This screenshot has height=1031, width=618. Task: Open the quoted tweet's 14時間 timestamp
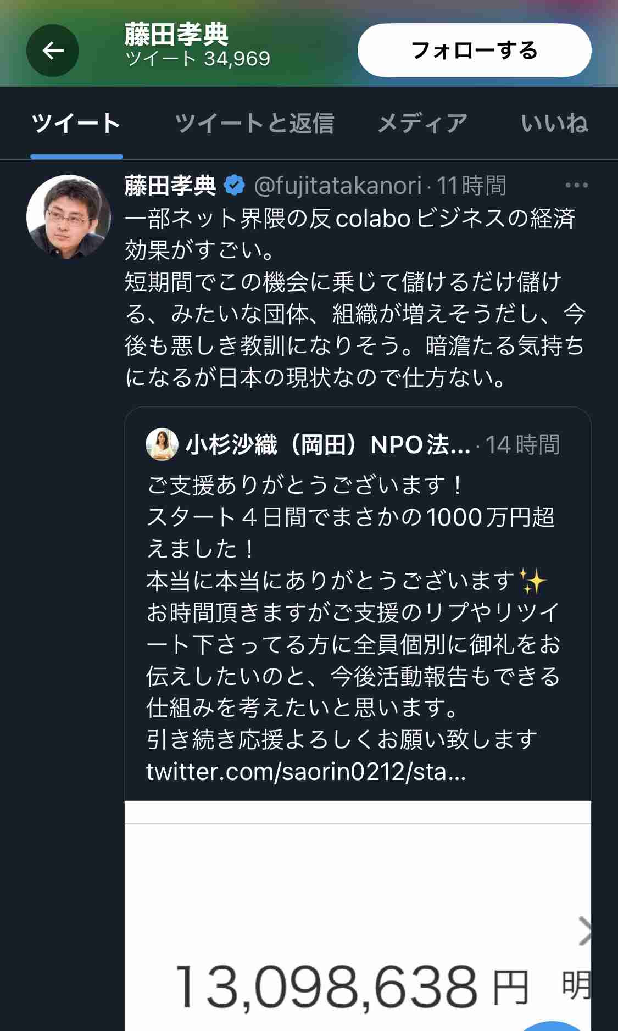pyautogui.click(x=522, y=444)
